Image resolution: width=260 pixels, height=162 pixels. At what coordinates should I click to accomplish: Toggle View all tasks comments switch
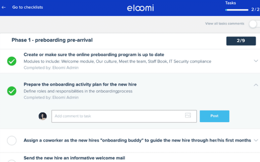click(x=255, y=24)
